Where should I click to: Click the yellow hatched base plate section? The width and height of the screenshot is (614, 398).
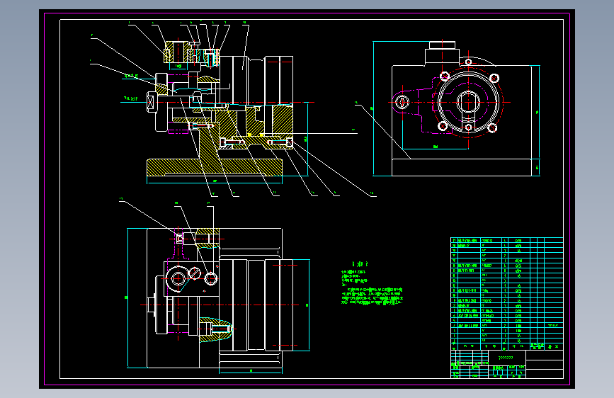tap(215, 167)
